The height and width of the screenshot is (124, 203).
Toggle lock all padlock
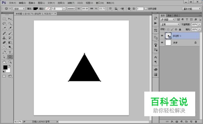tap(180, 30)
